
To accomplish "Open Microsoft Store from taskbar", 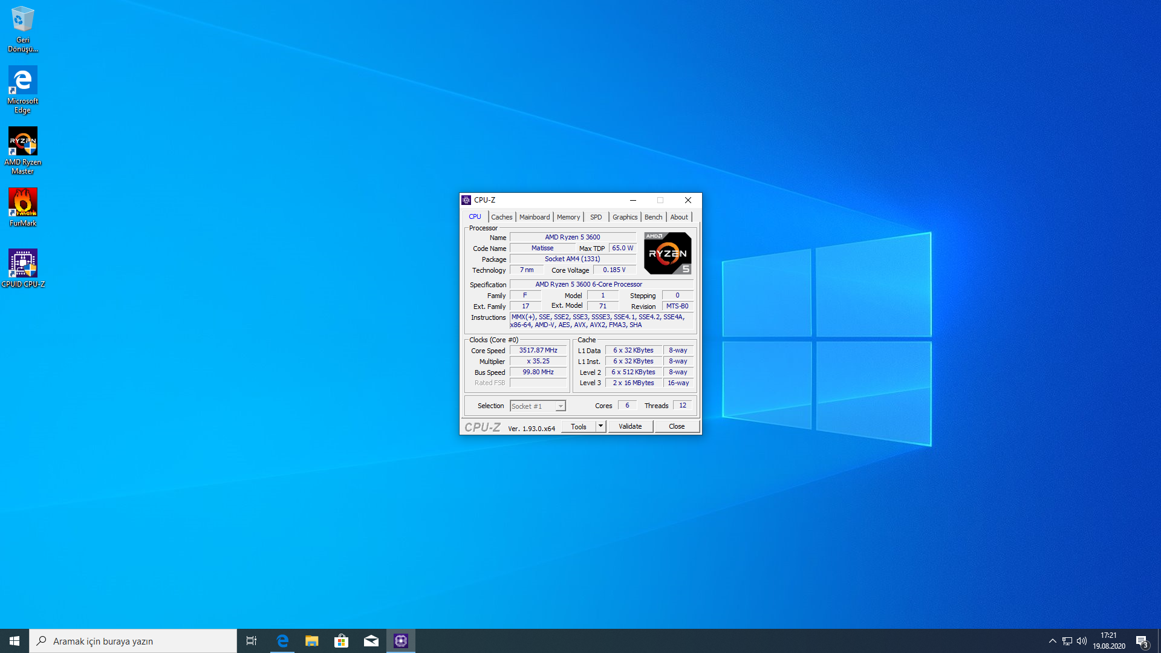I will (x=341, y=641).
